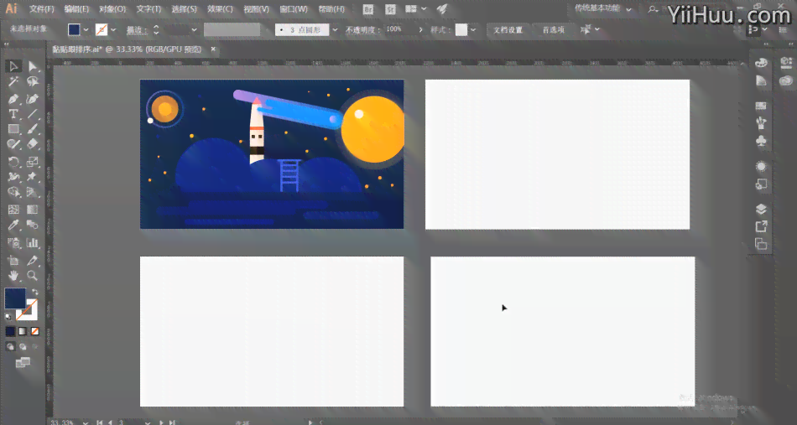Select the Mesh tool

click(x=13, y=210)
